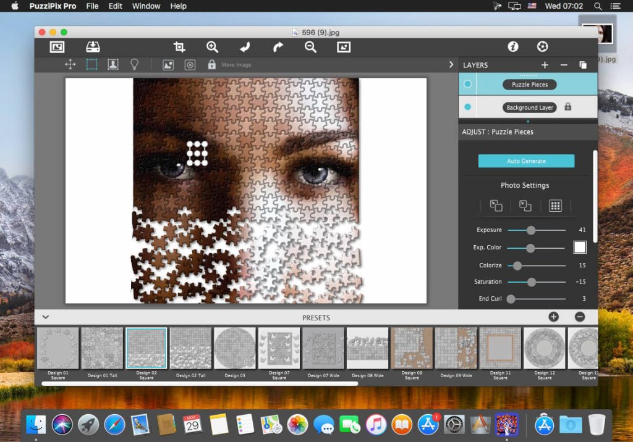Select the Zoom In tool
633x442 pixels.
click(212, 46)
